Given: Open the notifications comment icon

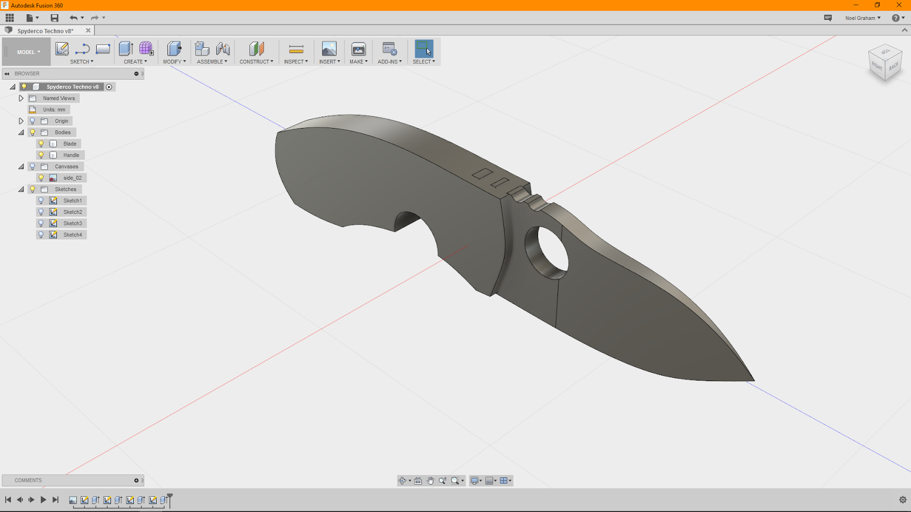Looking at the screenshot, I should [x=828, y=18].
